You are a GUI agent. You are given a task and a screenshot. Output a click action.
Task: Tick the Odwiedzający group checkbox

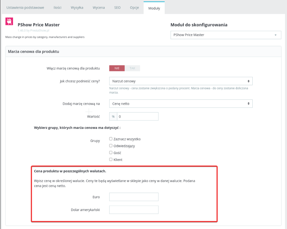pos(111,146)
